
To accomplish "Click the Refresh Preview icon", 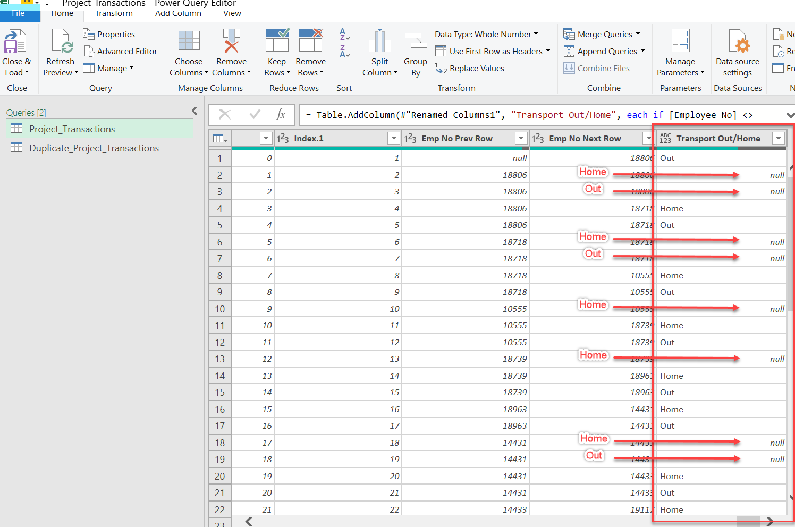I will 63,41.
